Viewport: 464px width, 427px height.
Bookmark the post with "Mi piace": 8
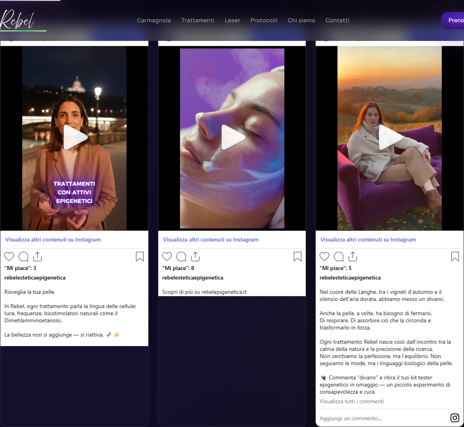point(298,257)
